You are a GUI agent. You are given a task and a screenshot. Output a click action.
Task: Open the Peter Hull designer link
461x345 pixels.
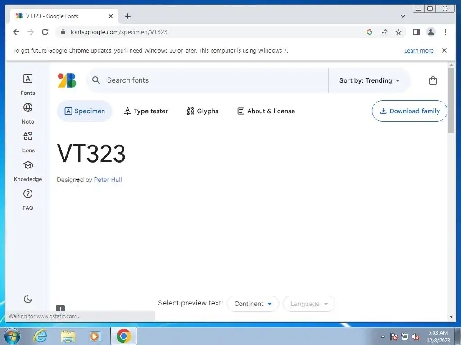coord(108,180)
